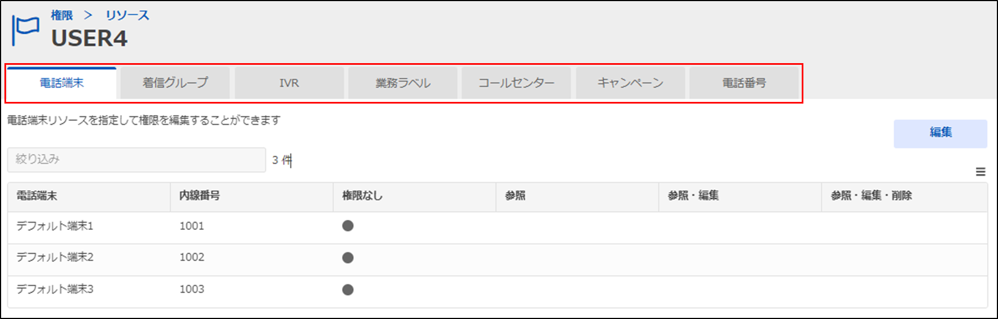Switch to the IVR tab
This screenshot has height=319, width=998.
(x=289, y=83)
